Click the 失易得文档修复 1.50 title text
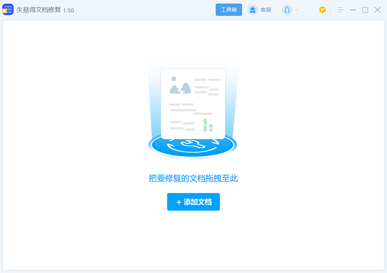The height and width of the screenshot is (273, 387). pyautogui.click(x=45, y=10)
